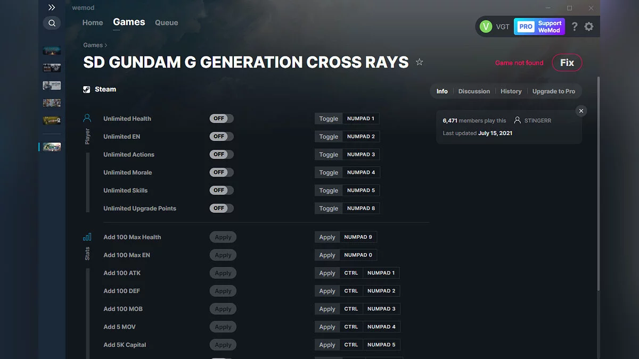The height and width of the screenshot is (359, 639).
Task: Click the Stats category bar chart icon
Action: point(87,237)
